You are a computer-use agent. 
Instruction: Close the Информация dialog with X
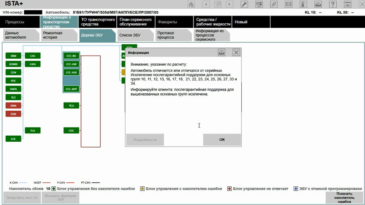236,52
